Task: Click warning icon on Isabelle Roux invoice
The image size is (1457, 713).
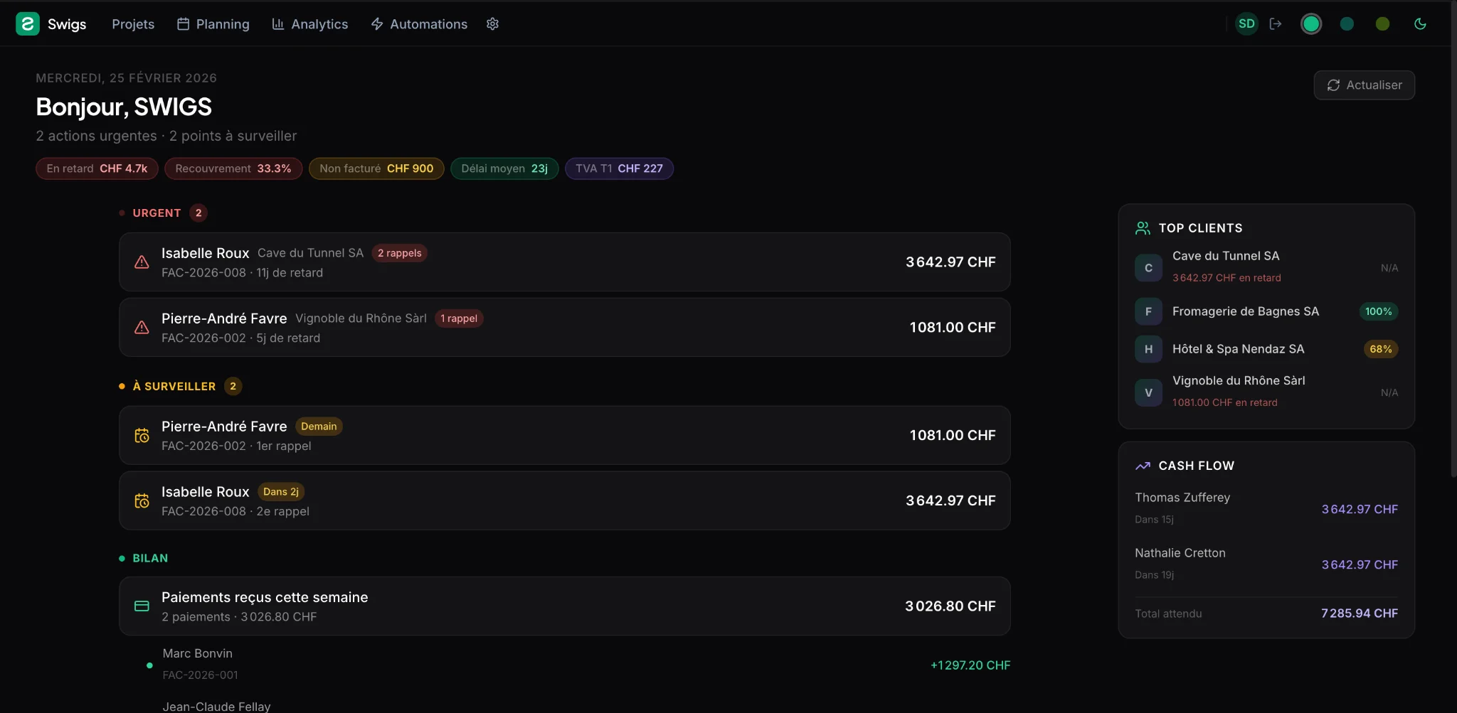Action: (x=142, y=262)
